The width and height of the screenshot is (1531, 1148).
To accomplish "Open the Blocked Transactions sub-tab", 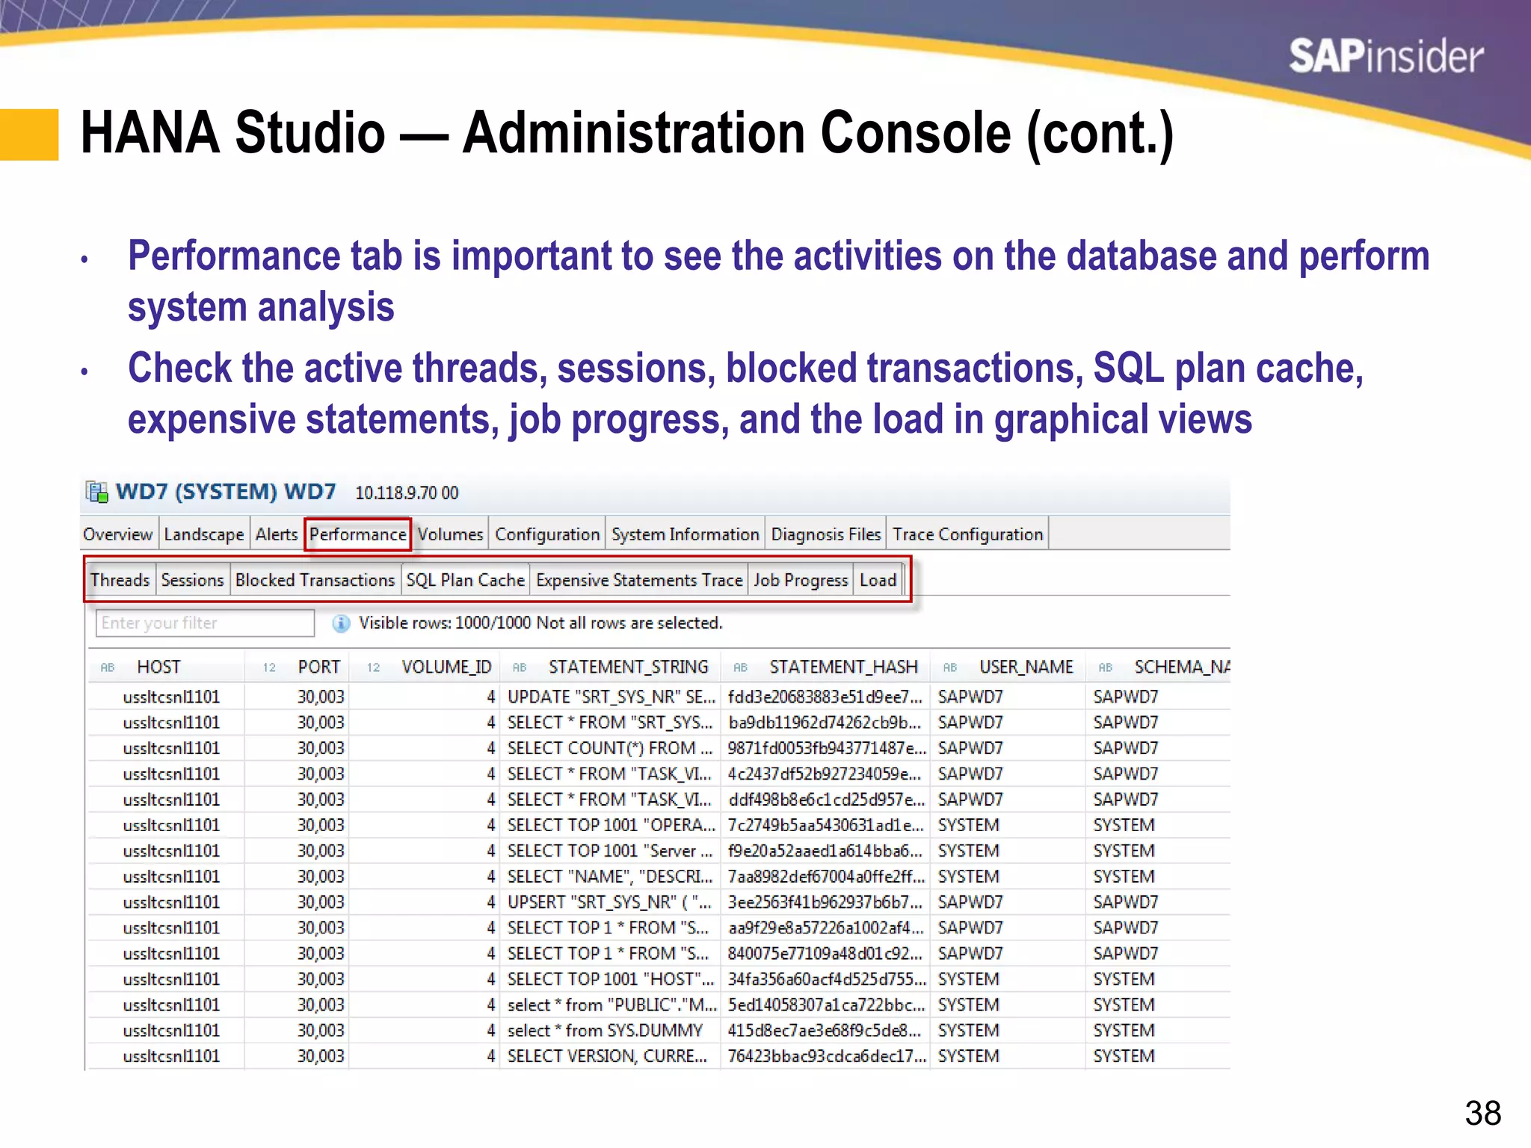I will [315, 580].
